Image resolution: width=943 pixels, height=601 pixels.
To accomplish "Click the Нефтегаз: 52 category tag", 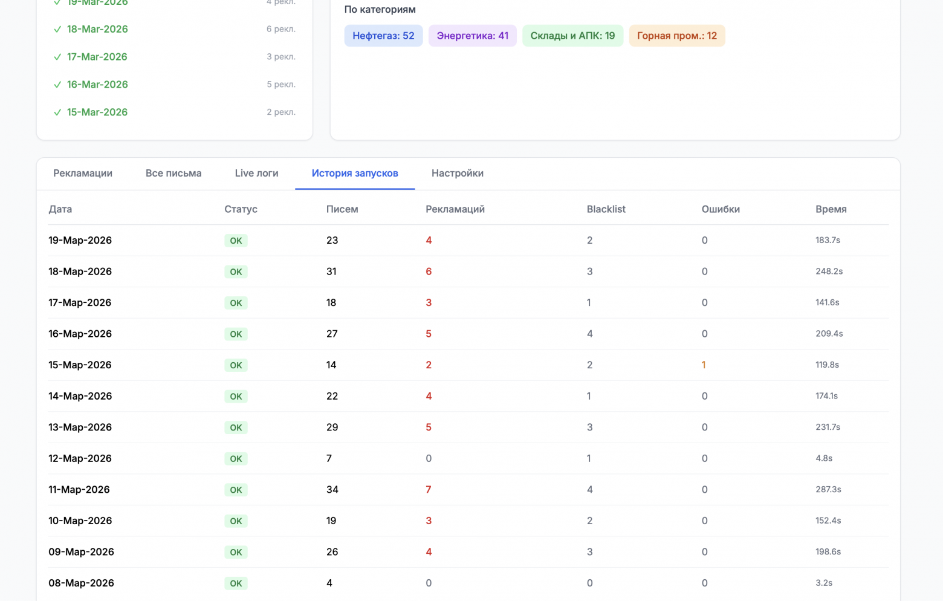I will (x=383, y=36).
